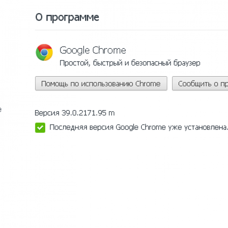Click the word "Последняя" in the update status
Screen dimensions: 228x228
64,128
